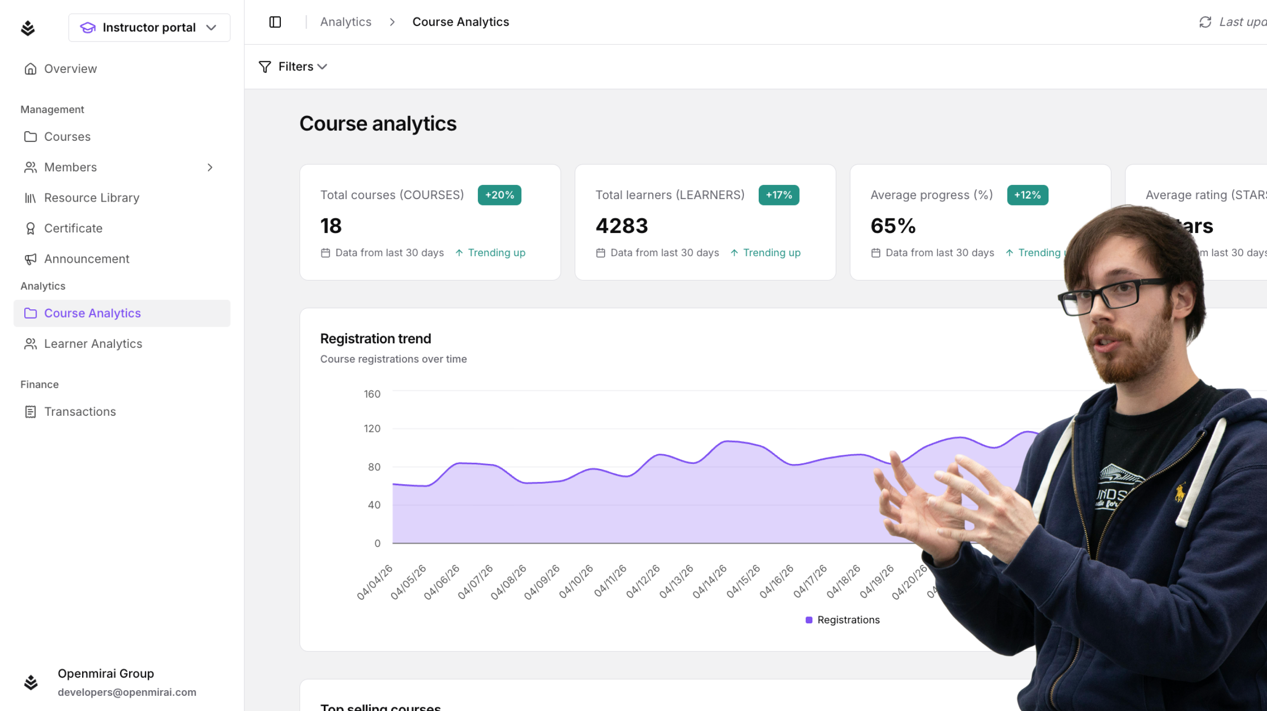Open the Members section
Image resolution: width=1267 pixels, height=711 pixels.
(x=122, y=167)
